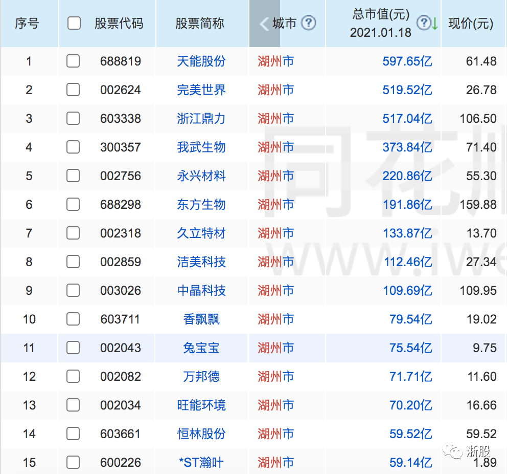This screenshot has width=507, height=474.
Task: Check the box for stock 300357
Action: 73,147
